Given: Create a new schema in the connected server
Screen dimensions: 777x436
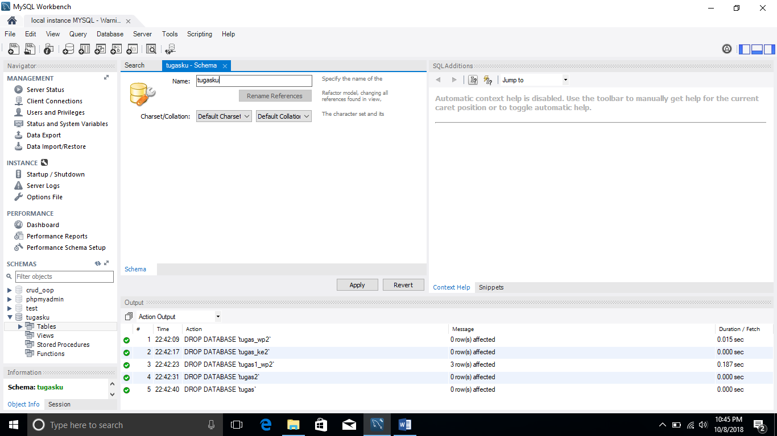Looking at the screenshot, I should pos(68,49).
